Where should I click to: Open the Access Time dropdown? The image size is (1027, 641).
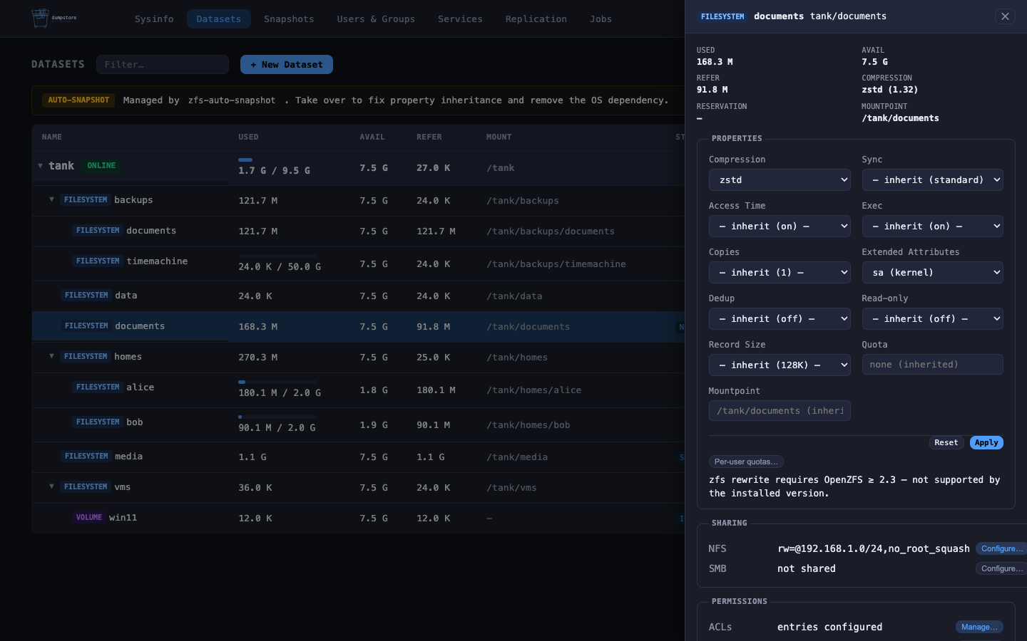(780, 226)
